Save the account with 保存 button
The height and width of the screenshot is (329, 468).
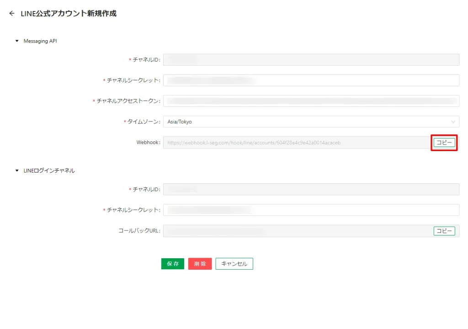click(x=172, y=264)
